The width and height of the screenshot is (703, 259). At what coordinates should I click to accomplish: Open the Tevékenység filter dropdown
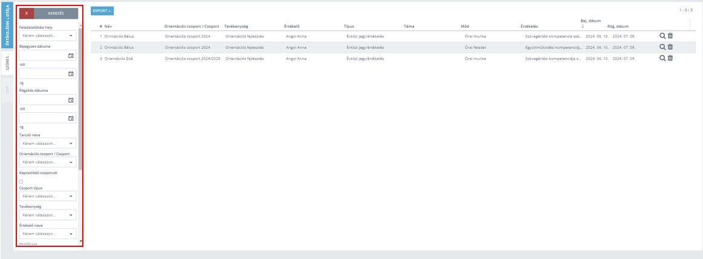[48, 215]
